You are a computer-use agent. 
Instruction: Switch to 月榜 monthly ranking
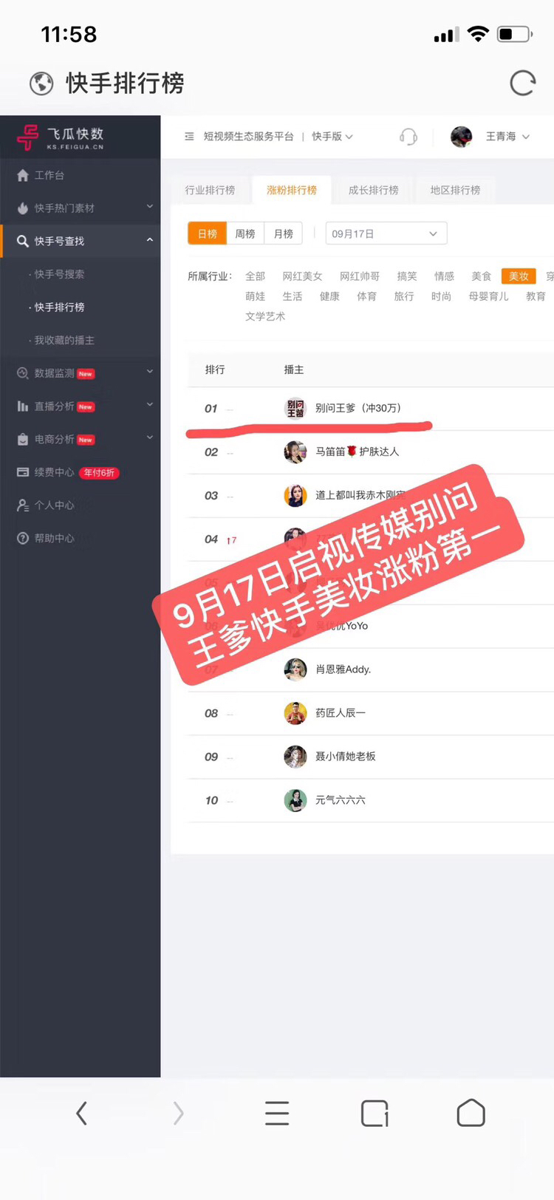(x=284, y=233)
